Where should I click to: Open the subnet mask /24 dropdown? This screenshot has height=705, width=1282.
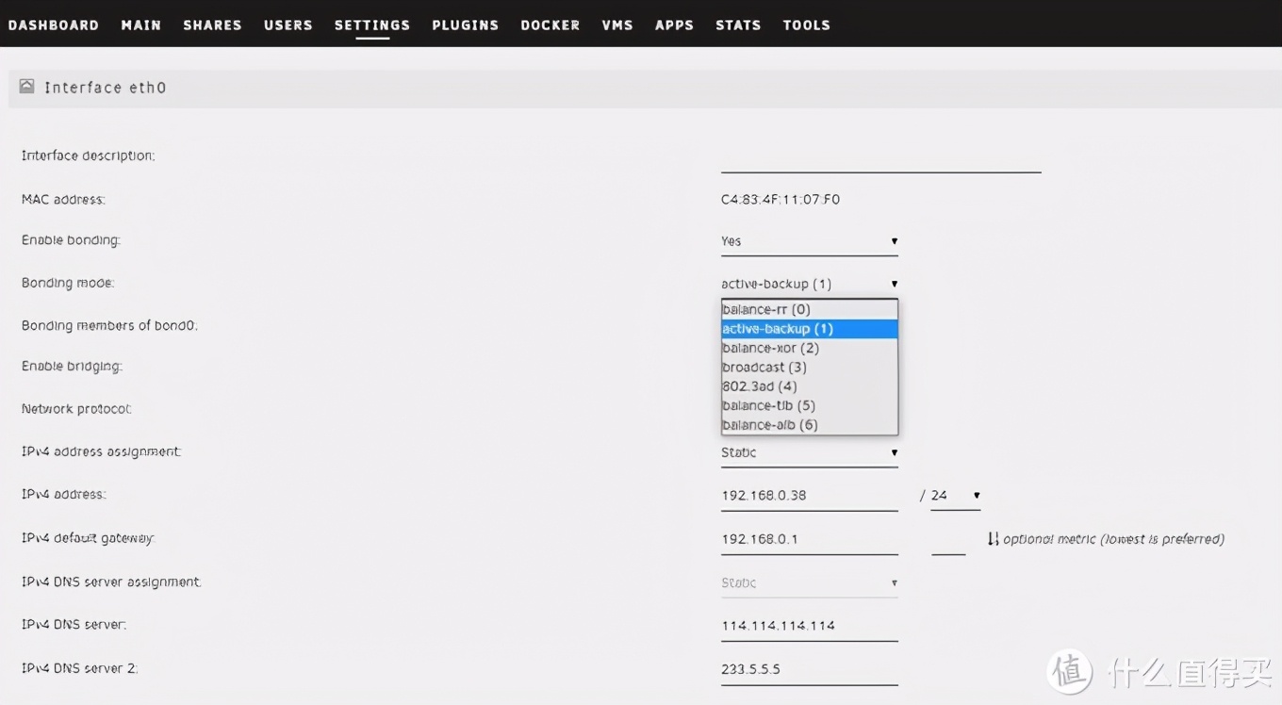point(955,495)
